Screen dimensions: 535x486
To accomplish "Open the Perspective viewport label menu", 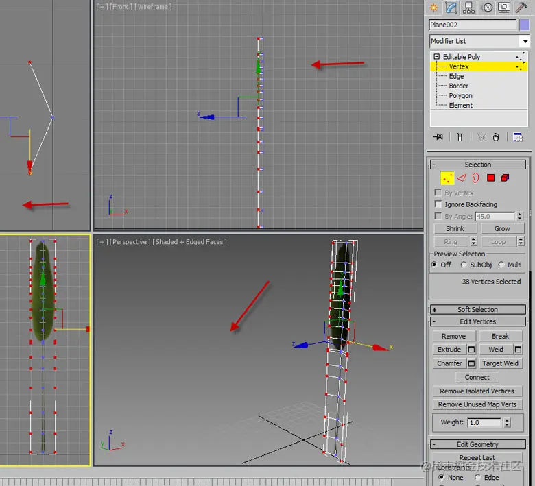I will 130,242.
